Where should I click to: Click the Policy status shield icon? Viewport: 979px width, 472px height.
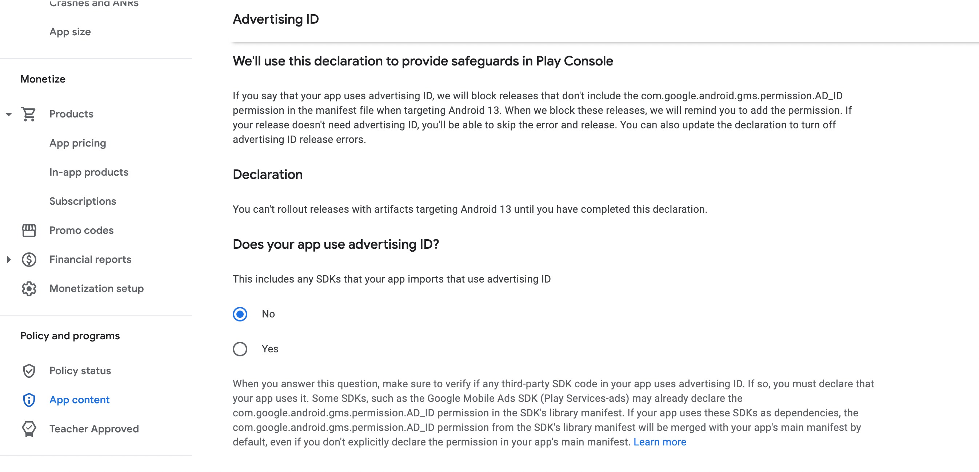(x=29, y=371)
